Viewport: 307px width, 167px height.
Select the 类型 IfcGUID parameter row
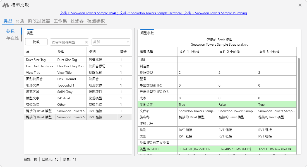pos(217,149)
